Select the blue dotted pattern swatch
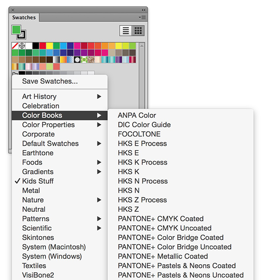This screenshot has height=280, width=262. (x=70, y=59)
